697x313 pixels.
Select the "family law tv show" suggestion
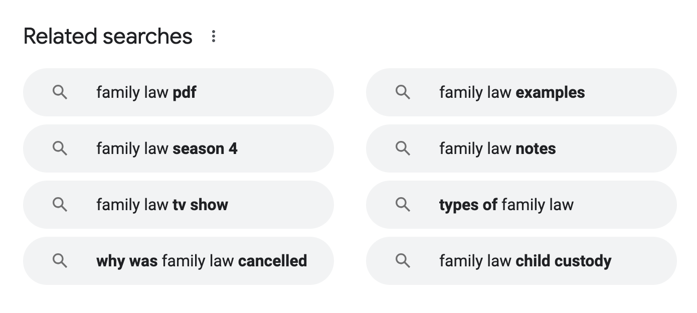pyautogui.click(x=162, y=205)
